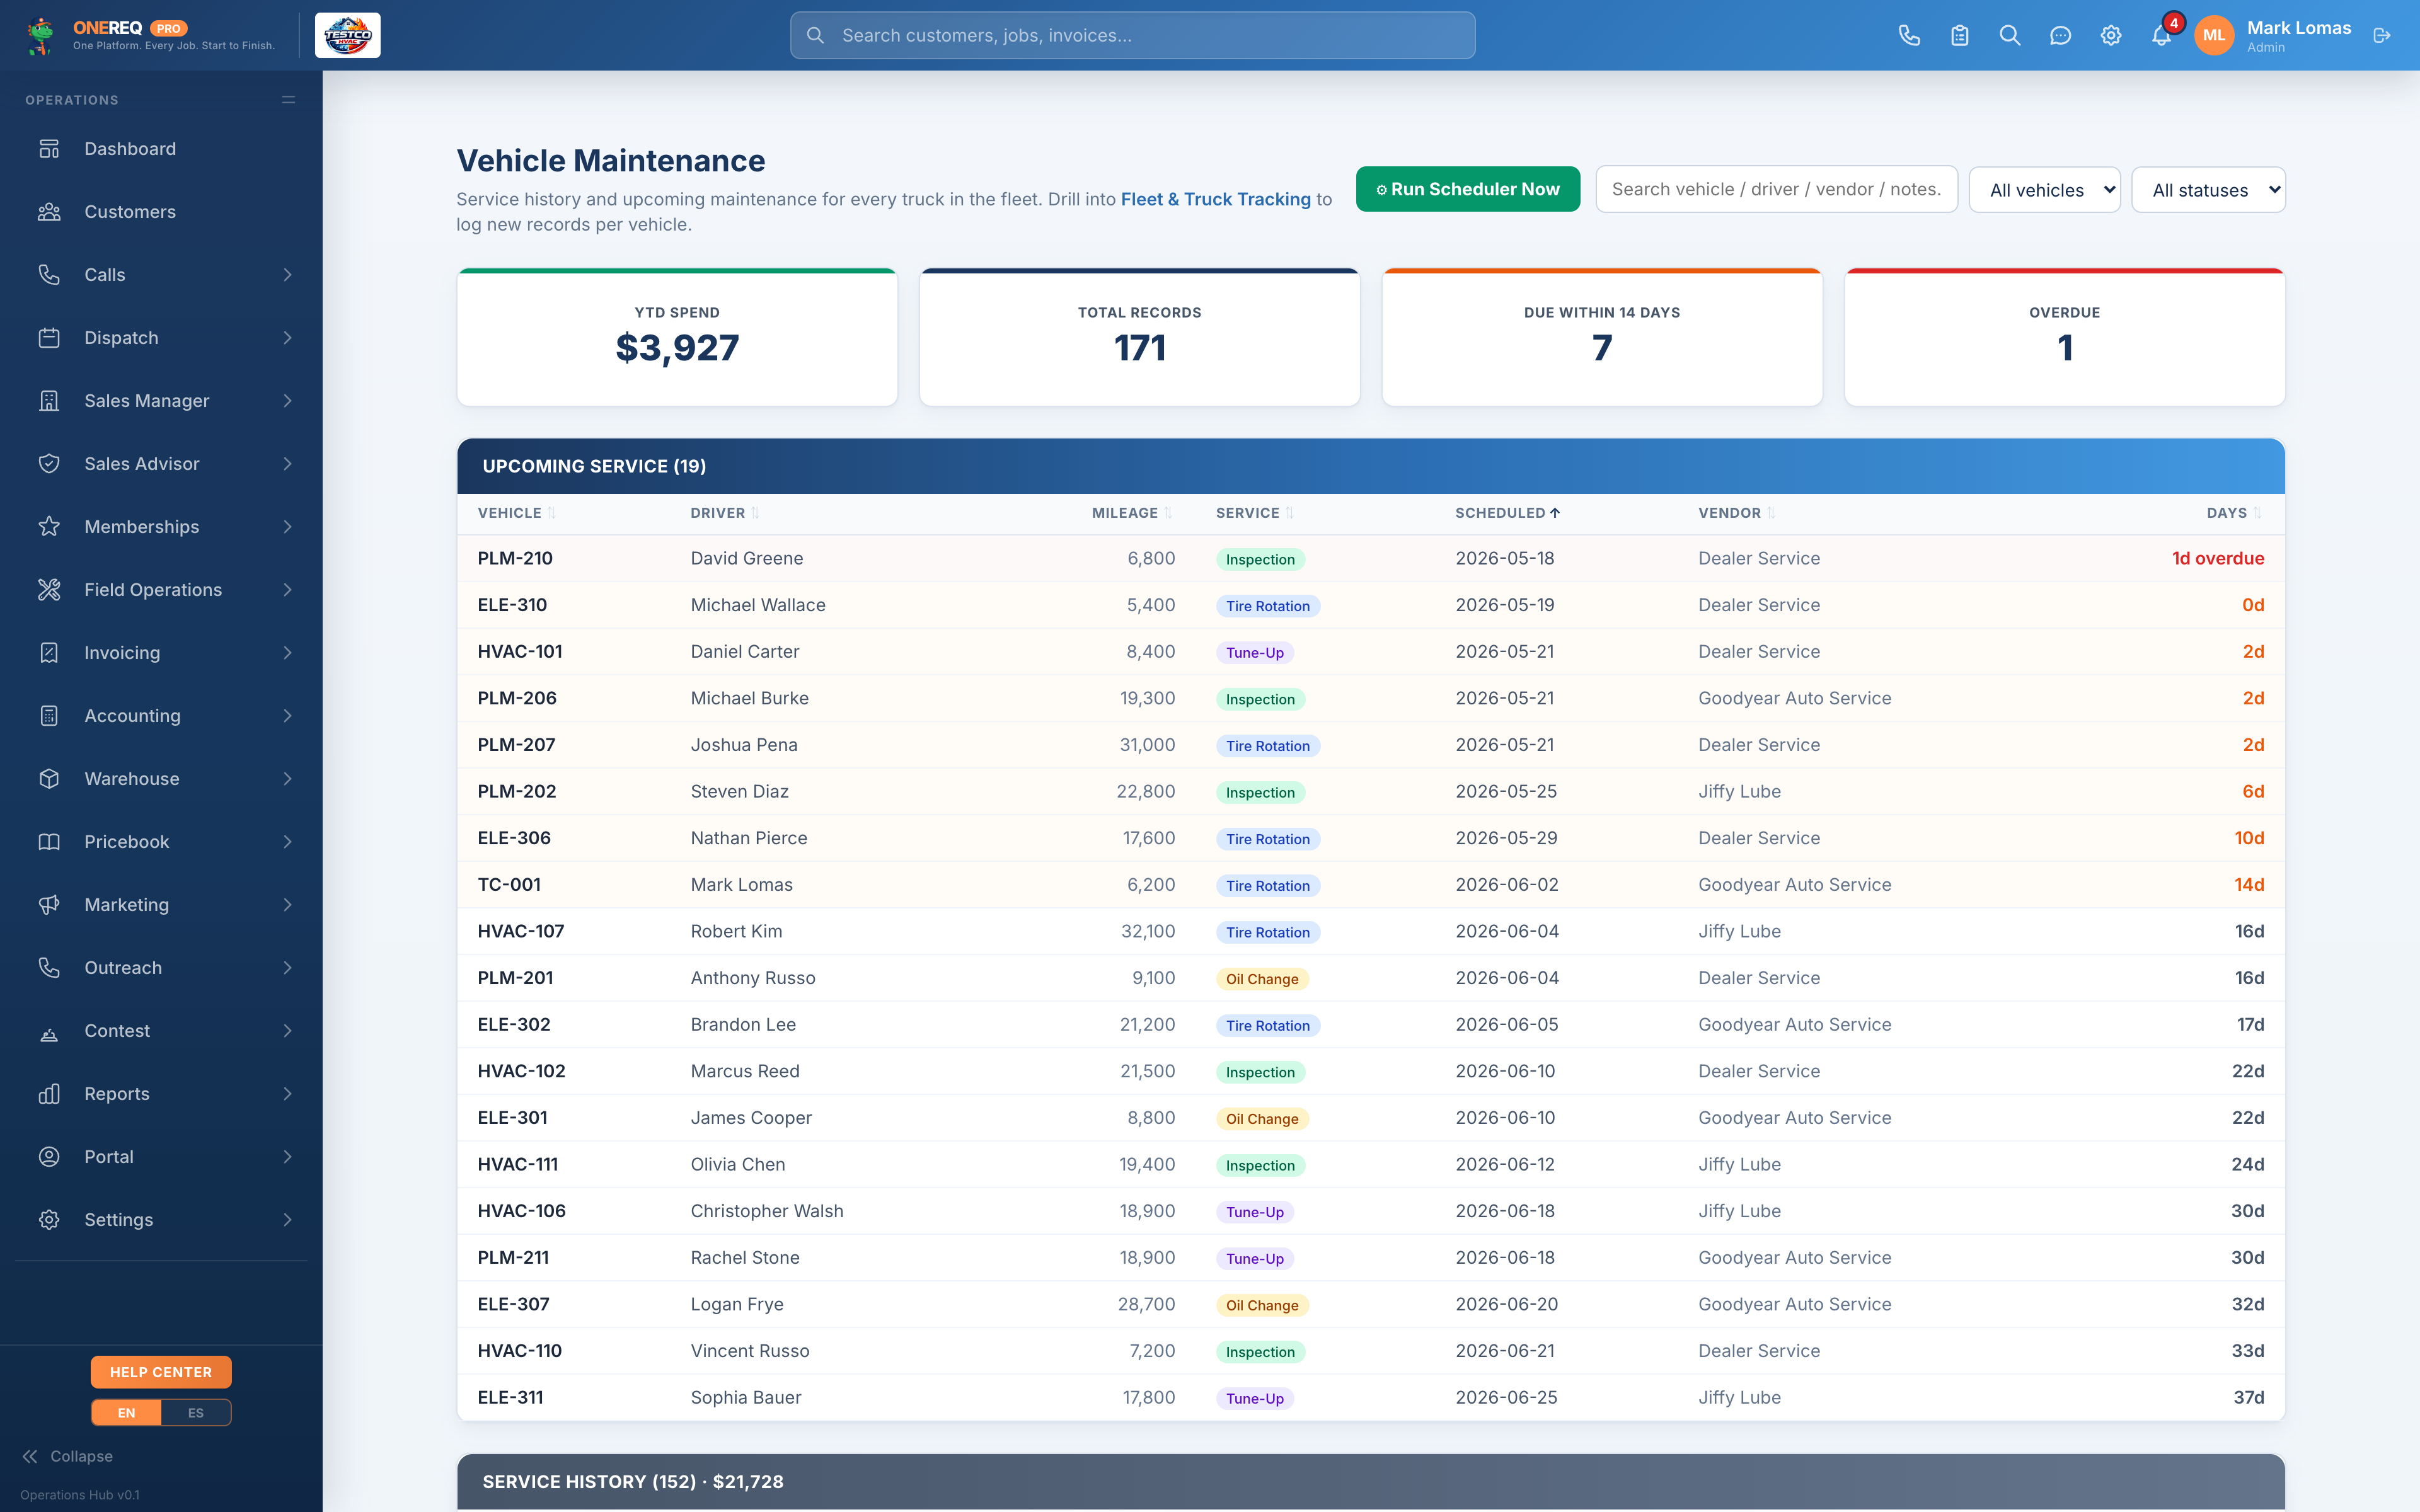This screenshot has width=2420, height=1512.
Task: Expand the Dispatch menu chevron
Action: (287, 338)
